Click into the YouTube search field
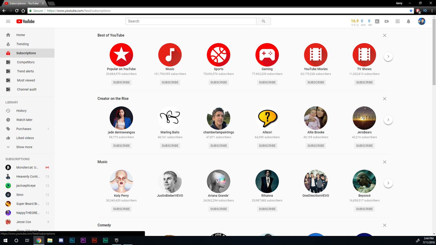The width and height of the screenshot is (436, 245). coord(191,21)
